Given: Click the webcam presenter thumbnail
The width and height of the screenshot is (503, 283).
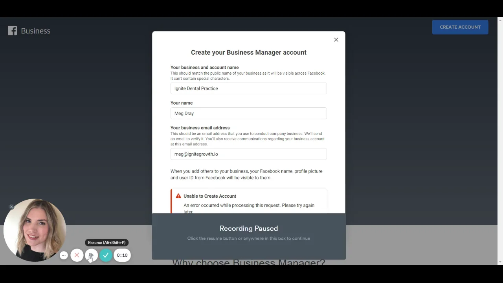Looking at the screenshot, I should tap(35, 230).
